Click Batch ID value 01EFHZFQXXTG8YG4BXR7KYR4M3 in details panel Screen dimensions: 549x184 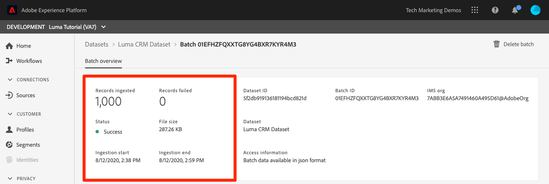pyautogui.click(x=377, y=98)
